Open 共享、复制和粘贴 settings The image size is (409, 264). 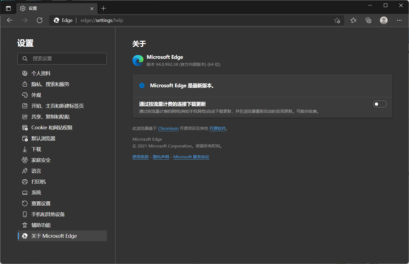point(62,117)
